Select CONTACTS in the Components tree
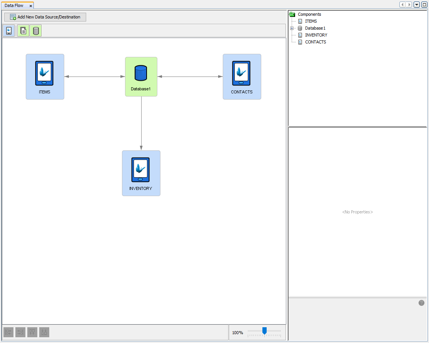Viewport: 429px width, 343px height. [x=315, y=42]
